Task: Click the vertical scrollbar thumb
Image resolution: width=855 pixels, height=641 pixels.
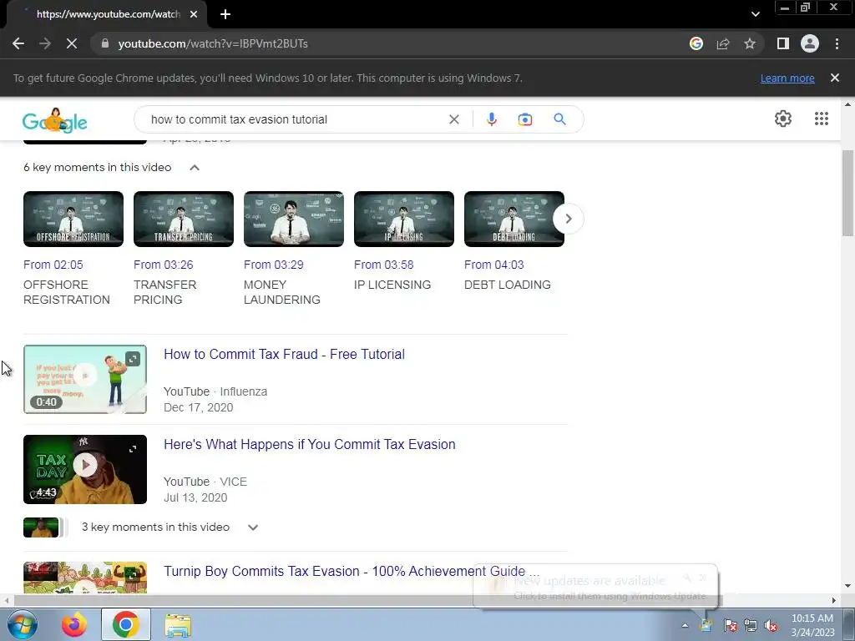Action: pyautogui.click(x=847, y=193)
